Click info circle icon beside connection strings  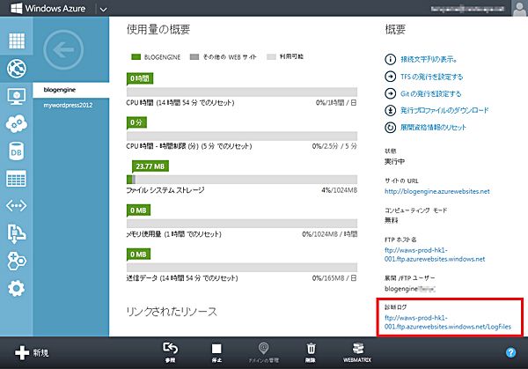390,59
